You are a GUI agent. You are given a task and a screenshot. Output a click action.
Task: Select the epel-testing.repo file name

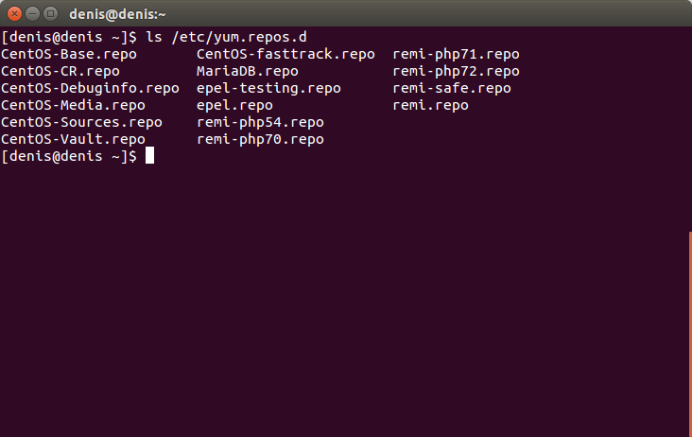click(x=268, y=88)
